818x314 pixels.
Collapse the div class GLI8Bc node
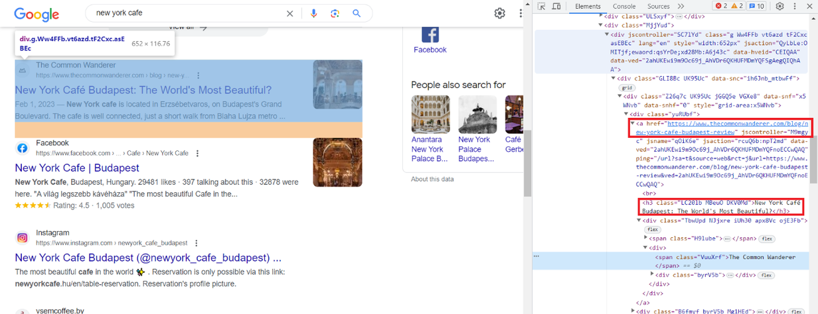613,78
